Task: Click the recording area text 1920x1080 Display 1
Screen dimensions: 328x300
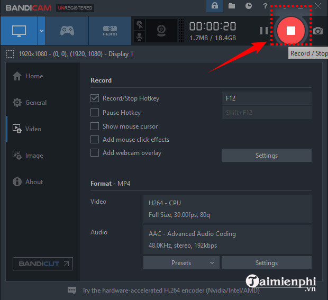Action: 76,54
